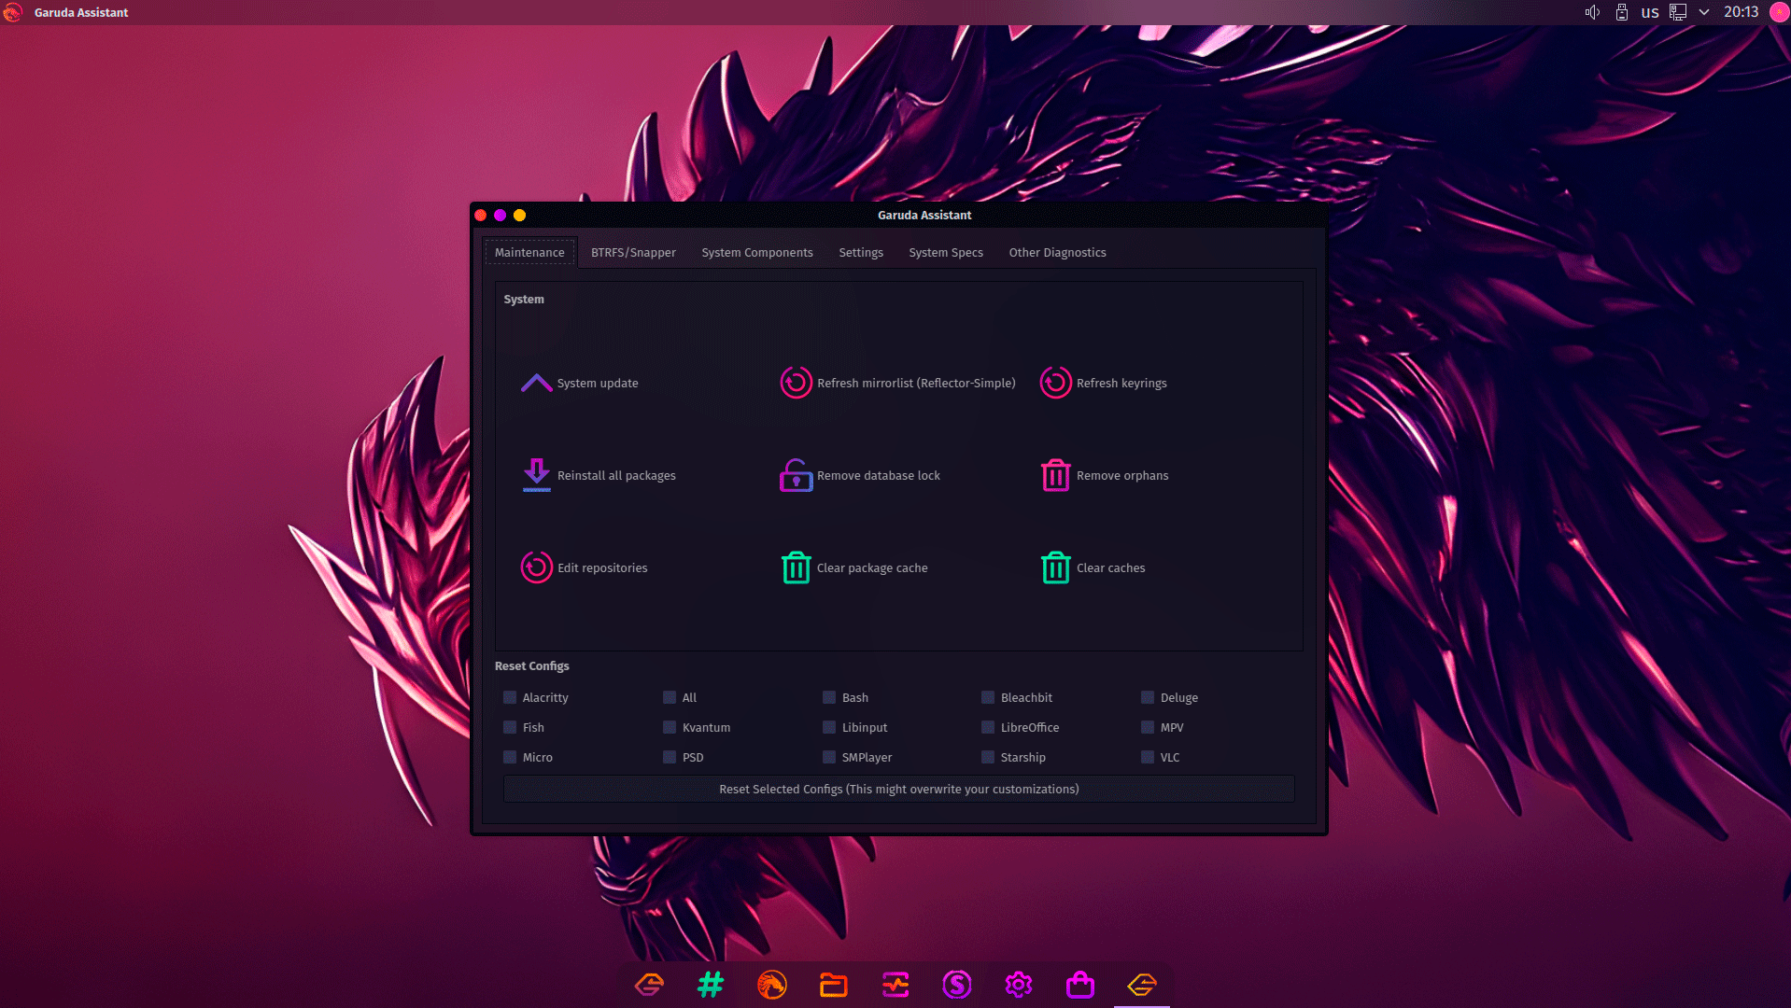Click the Reset Selected Configs button
This screenshot has width=1791, height=1008.
pos(899,789)
